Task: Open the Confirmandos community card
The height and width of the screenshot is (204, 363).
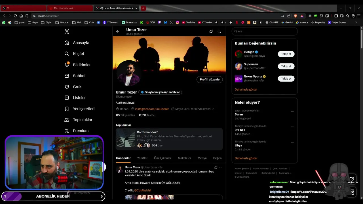Action: pyautogui.click(x=169, y=139)
